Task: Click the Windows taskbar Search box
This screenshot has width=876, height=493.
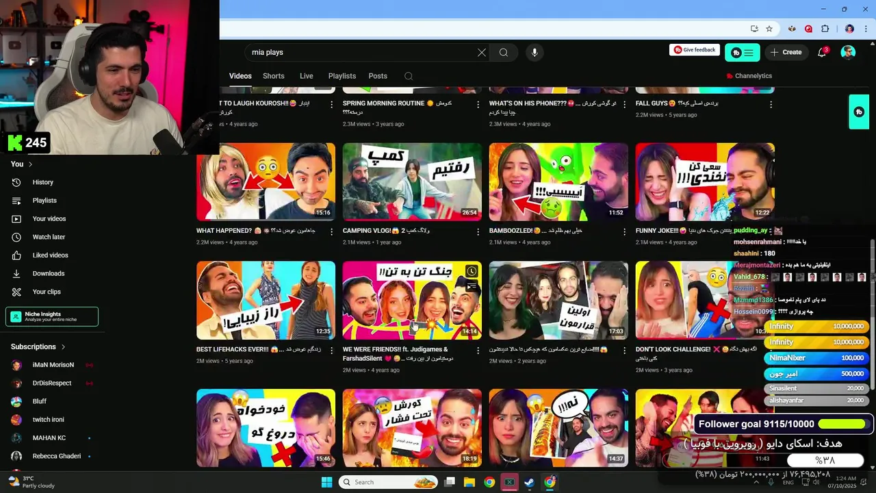Action: click(x=389, y=482)
